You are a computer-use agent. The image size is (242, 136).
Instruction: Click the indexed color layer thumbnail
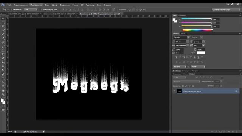coord(179,91)
